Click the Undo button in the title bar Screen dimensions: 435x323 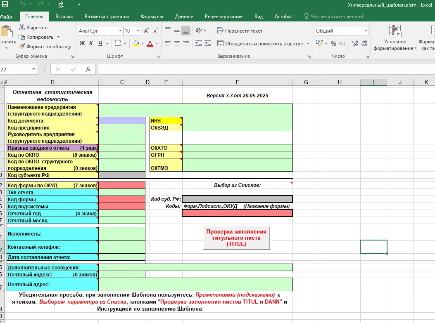coord(23,5)
